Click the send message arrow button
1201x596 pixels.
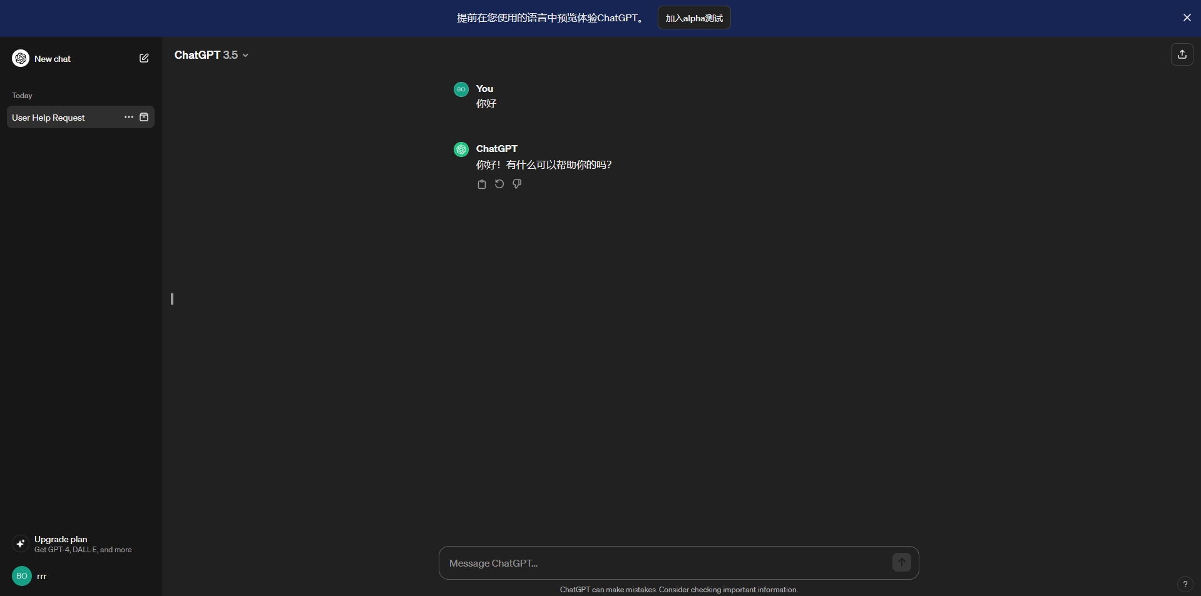(x=901, y=562)
